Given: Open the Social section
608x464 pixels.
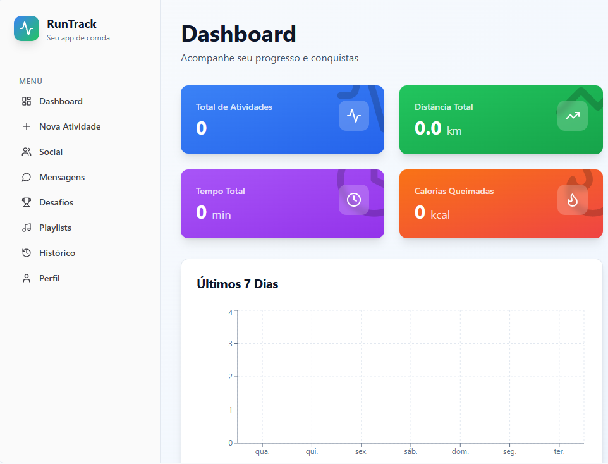Looking at the screenshot, I should 80,152.
